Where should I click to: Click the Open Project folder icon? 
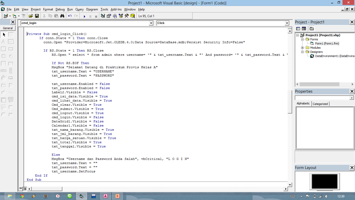click(x=31, y=16)
